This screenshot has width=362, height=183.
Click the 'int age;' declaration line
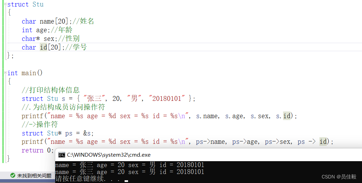click(47, 30)
